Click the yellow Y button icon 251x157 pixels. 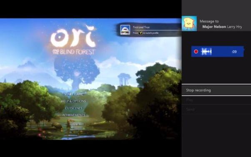click(x=141, y=33)
